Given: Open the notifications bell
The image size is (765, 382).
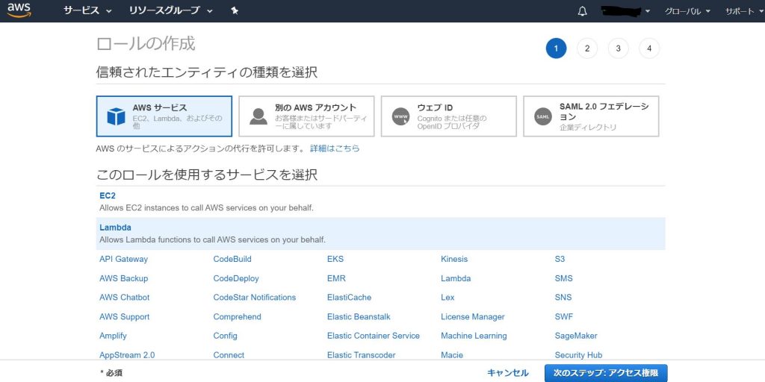Looking at the screenshot, I should click(x=583, y=11).
